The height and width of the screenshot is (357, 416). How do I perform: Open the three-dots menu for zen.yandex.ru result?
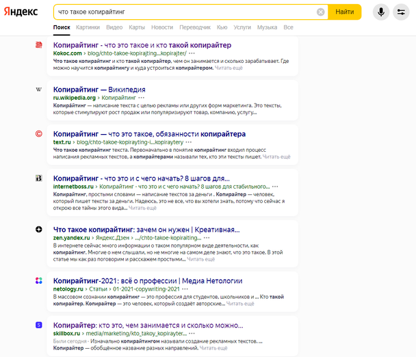tap(207, 238)
